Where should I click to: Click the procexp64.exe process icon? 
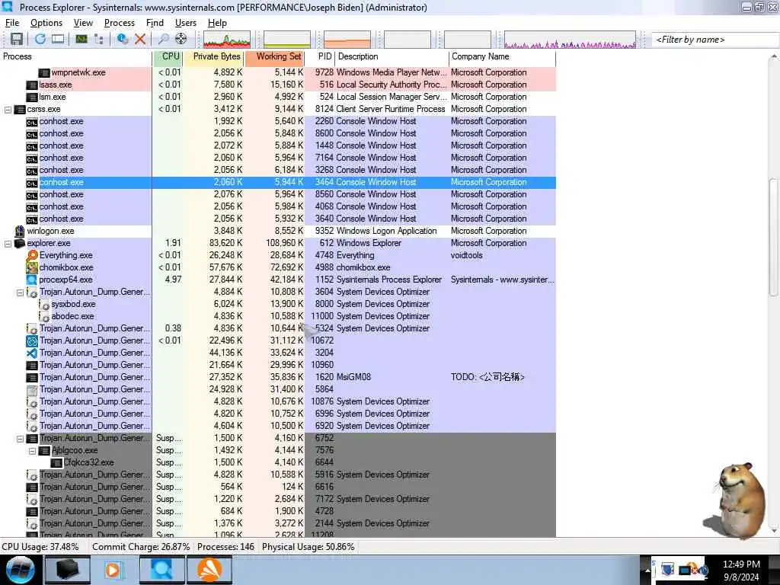coord(32,280)
